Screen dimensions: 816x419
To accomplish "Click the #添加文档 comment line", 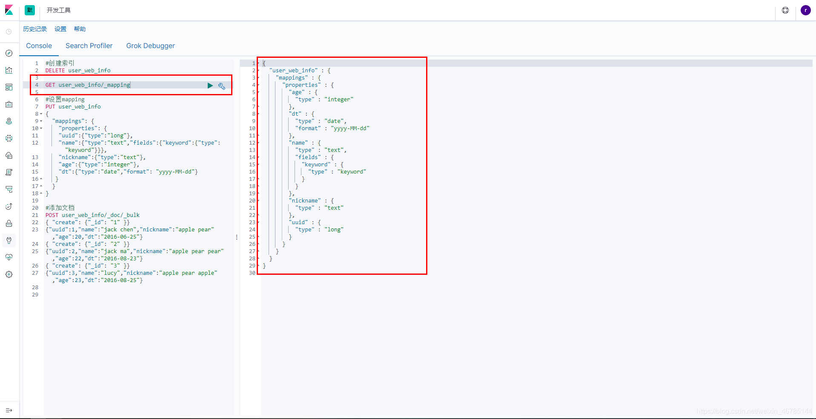I will 60,208.
